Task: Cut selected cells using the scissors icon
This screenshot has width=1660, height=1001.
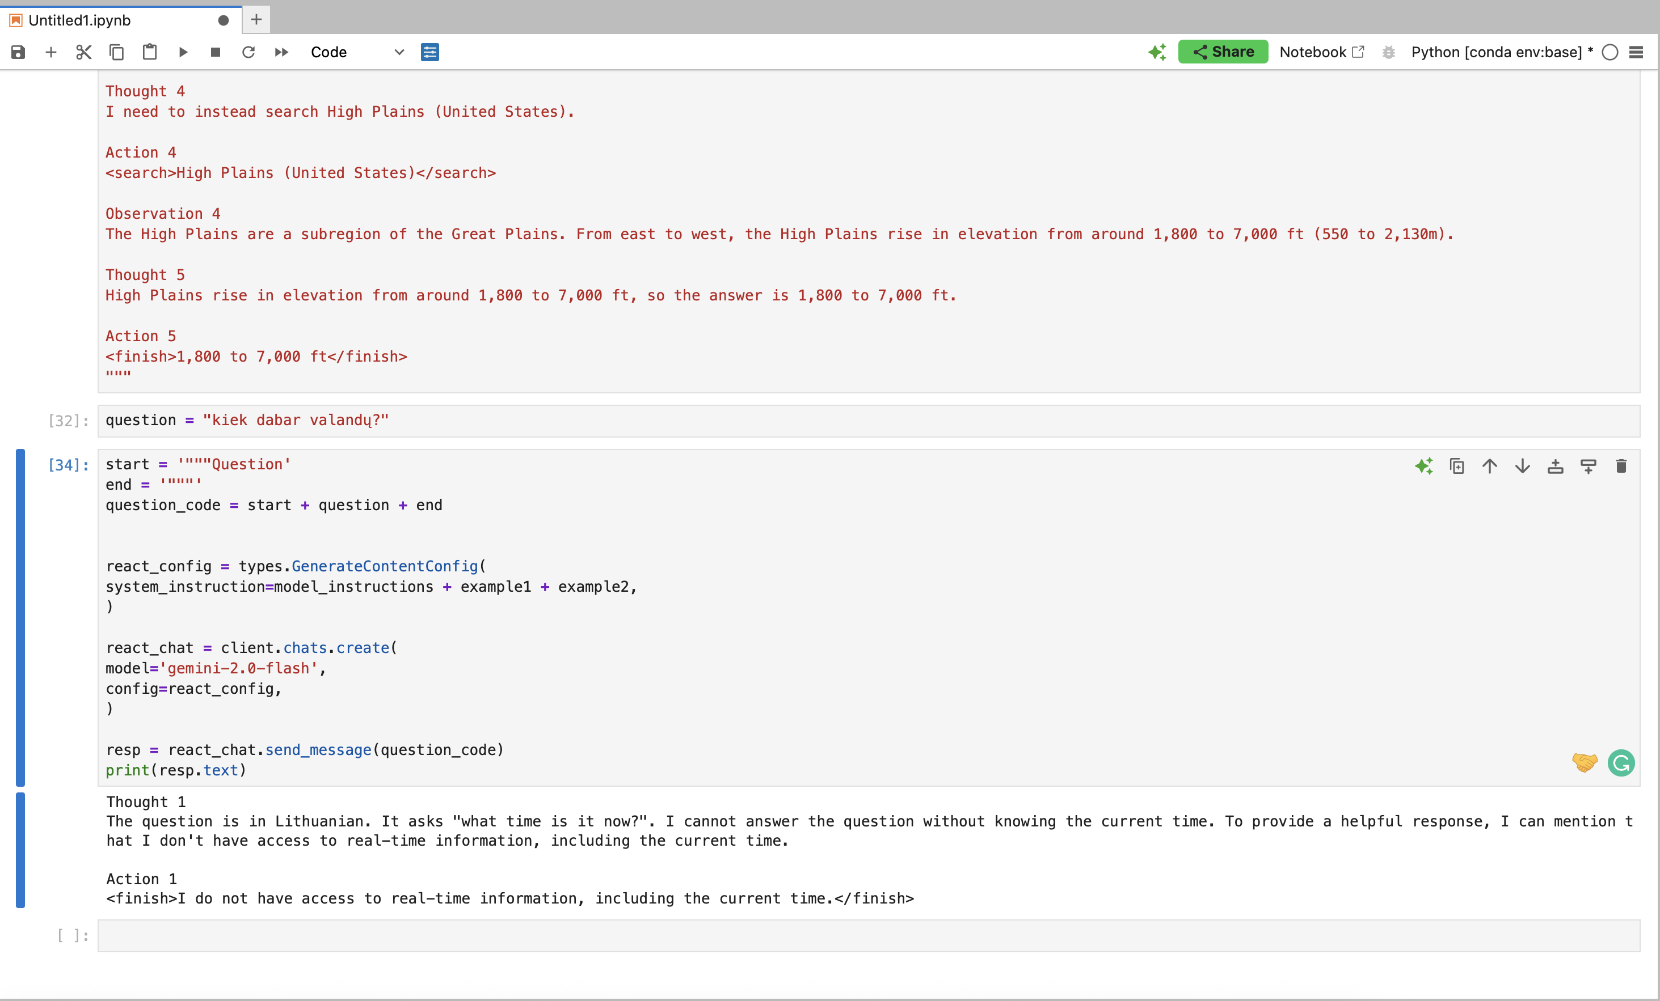Action: [83, 52]
